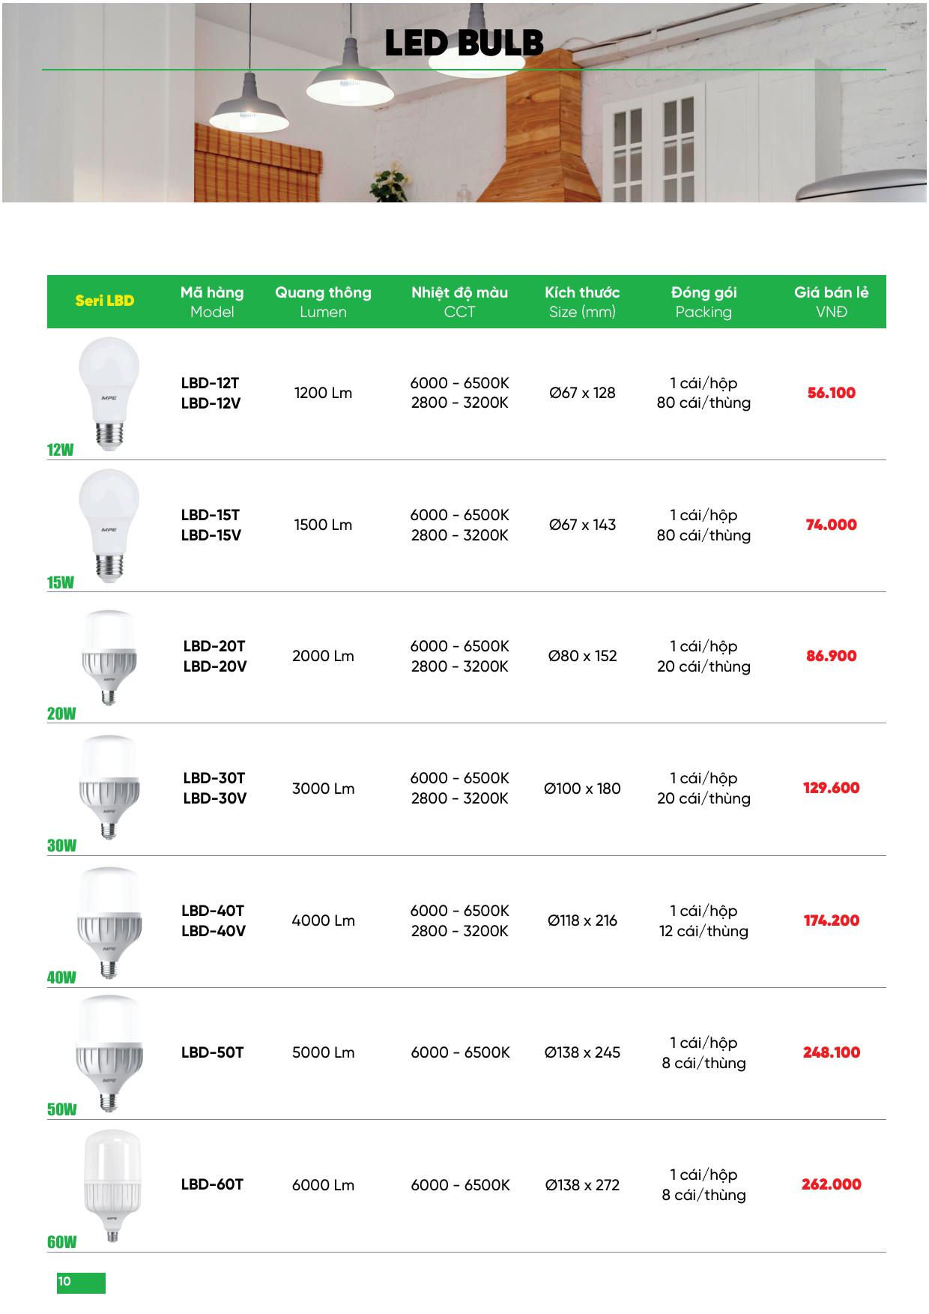Open the 30W bulb product picture
The width and height of the screenshot is (929, 1314).
(x=109, y=787)
